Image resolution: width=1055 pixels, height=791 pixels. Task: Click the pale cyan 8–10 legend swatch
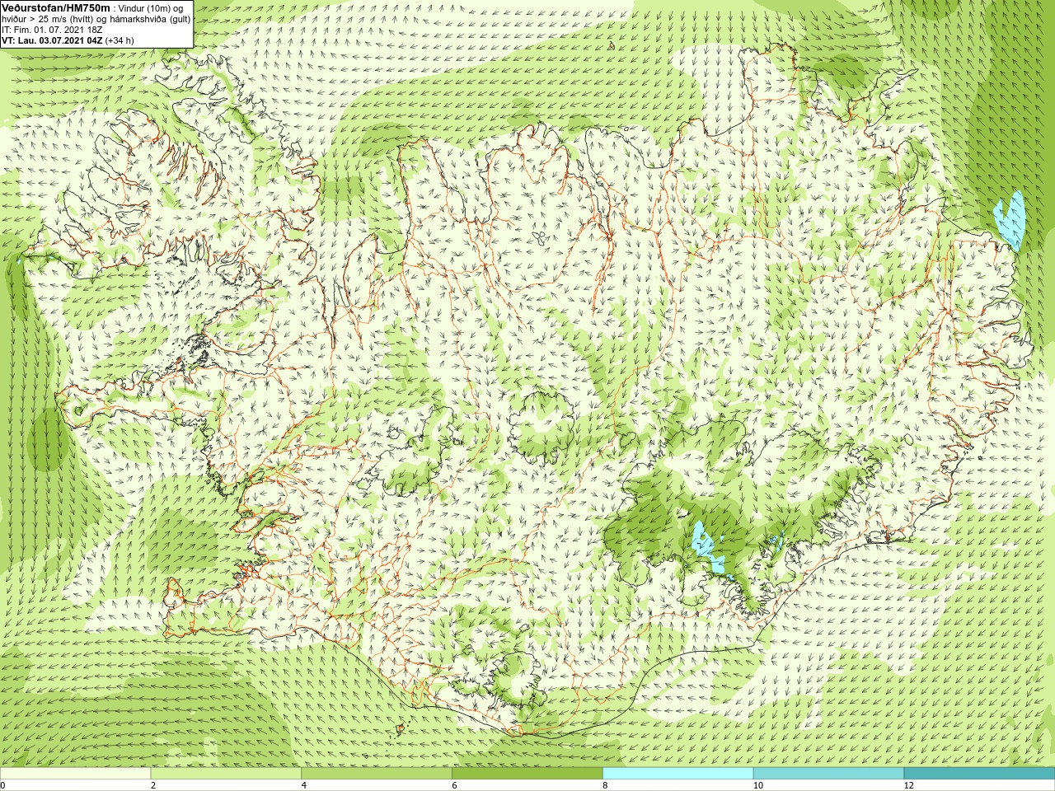678,774
